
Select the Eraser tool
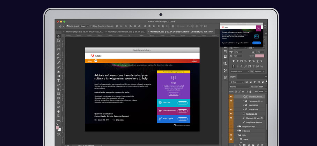coord(58,72)
